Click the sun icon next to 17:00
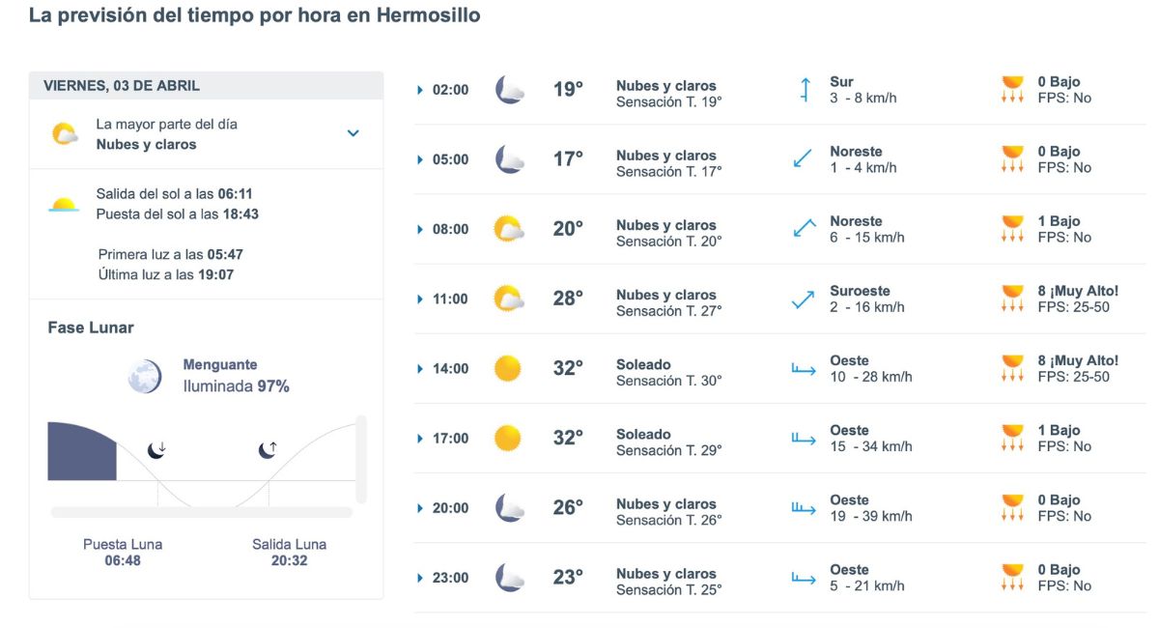The image size is (1159, 628). 510,438
